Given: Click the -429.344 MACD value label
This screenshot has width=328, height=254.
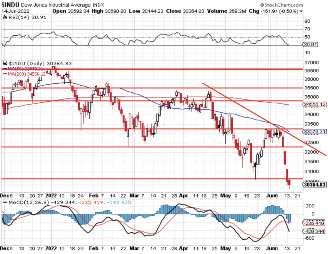Looking at the screenshot, I should click(x=314, y=231).
